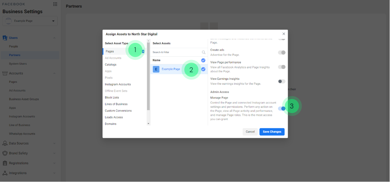The width and height of the screenshot is (390, 182).
Task: Click the asset type scrollbar up arrow
Action: tap(148, 41)
